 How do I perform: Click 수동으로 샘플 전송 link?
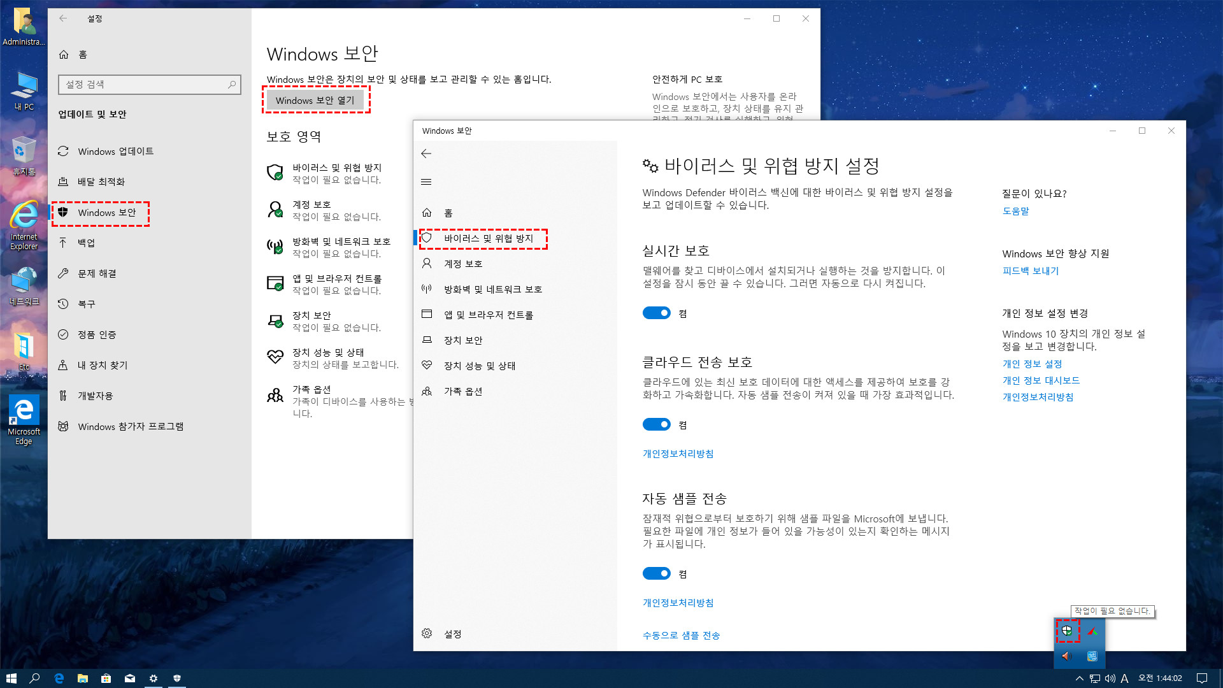coord(681,635)
